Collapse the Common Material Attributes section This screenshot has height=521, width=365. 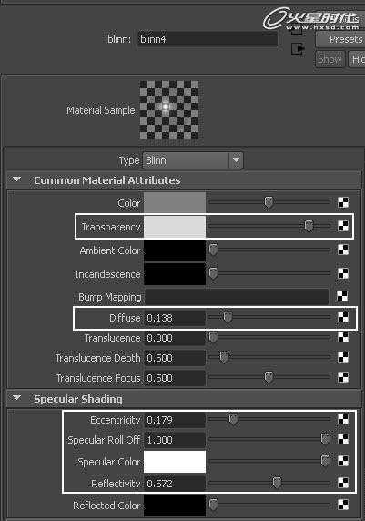click(17, 179)
